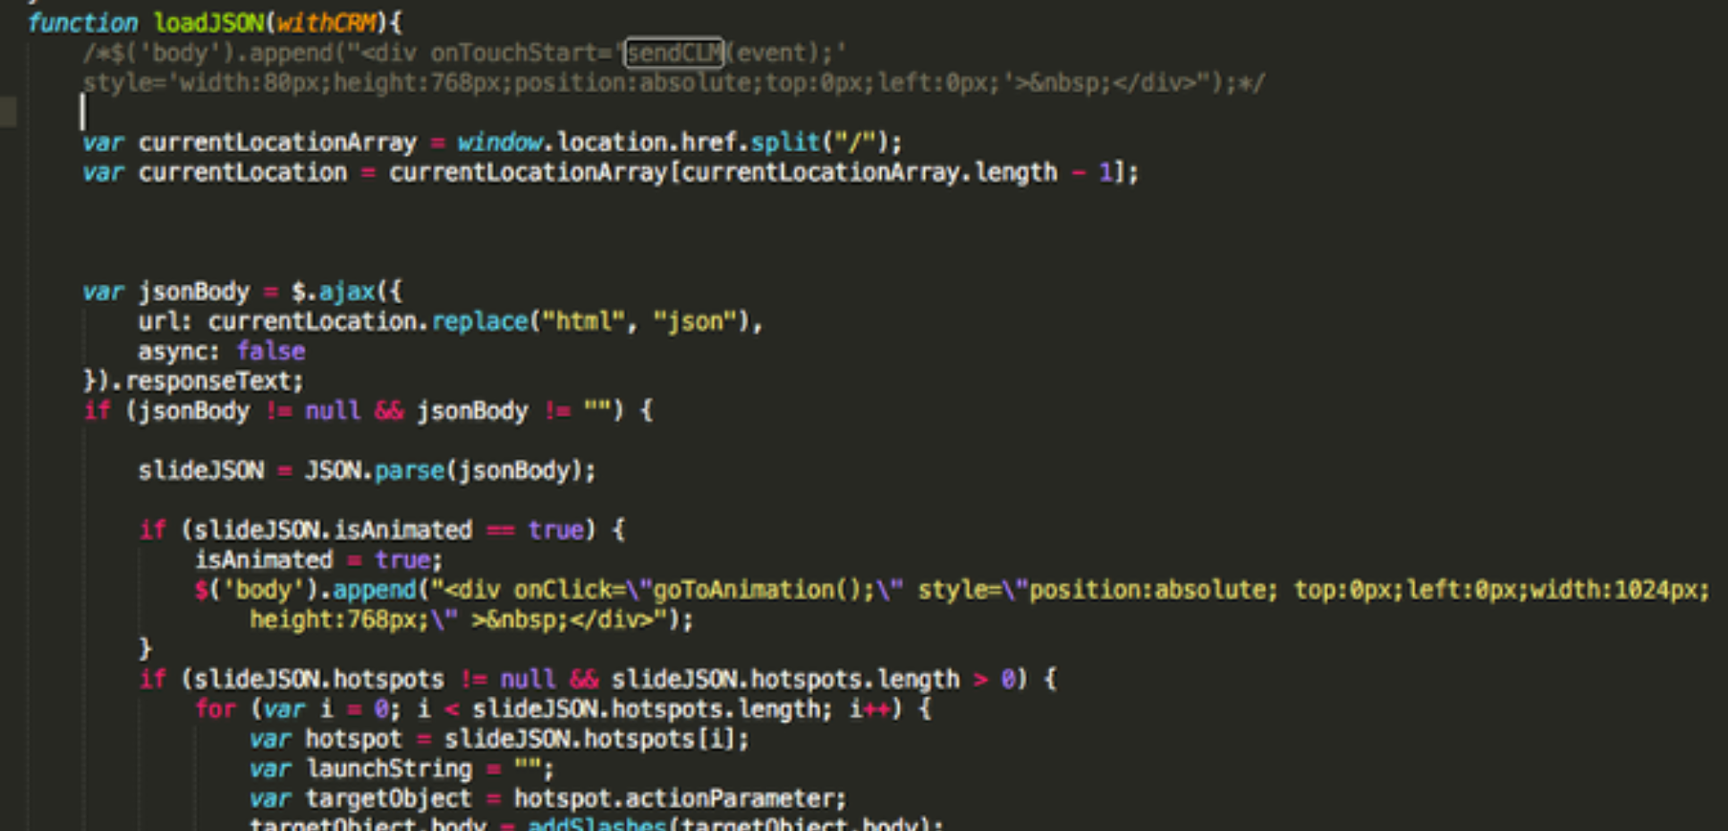Screen dimensions: 1728x831
Task: Click currentLocationArray variable declaration
Action: pyautogui.click(x=277, y=142)
